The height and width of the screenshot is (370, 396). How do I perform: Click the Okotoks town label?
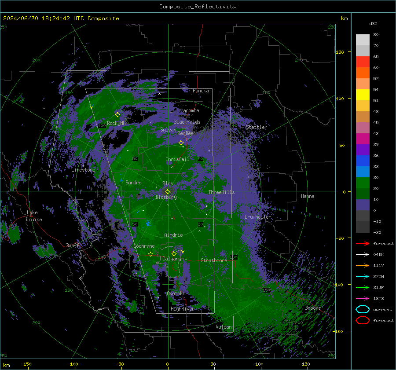[176, 293]
